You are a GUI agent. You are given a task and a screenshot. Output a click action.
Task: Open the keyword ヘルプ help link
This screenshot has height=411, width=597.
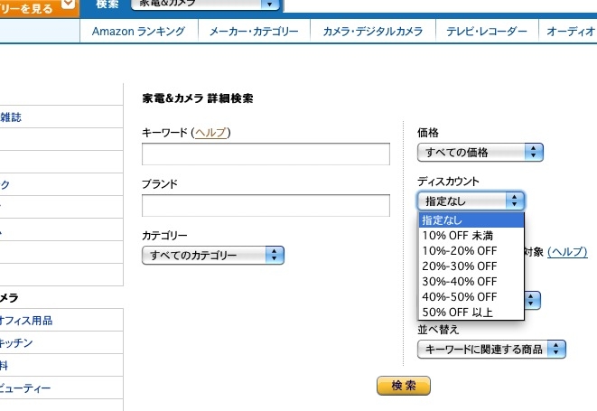pos(211,133)
